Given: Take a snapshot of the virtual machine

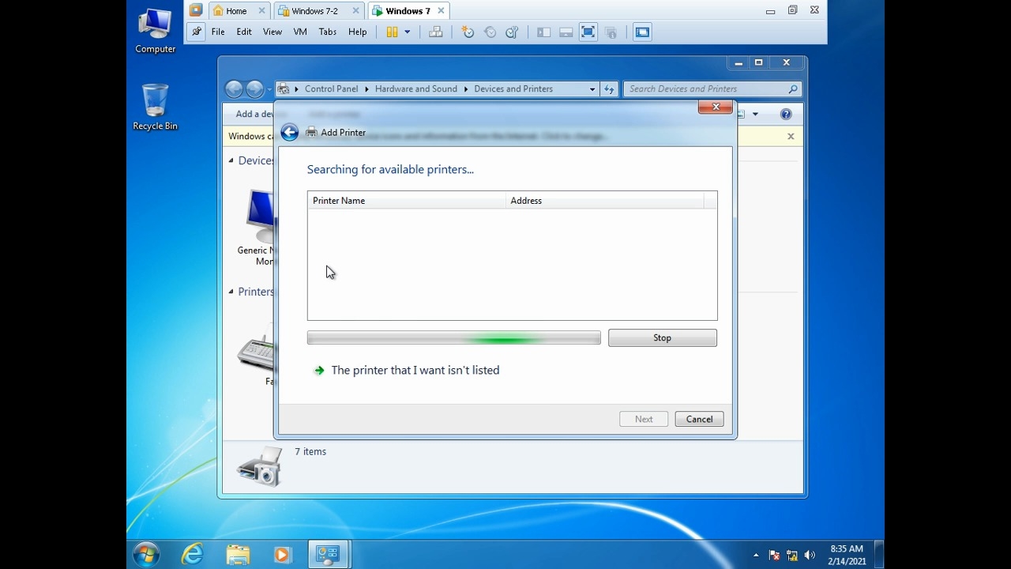Looking at the screenshot, I should [x=468, y=32].
